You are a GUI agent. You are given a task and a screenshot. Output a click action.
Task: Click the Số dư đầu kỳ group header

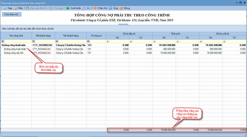129,34
